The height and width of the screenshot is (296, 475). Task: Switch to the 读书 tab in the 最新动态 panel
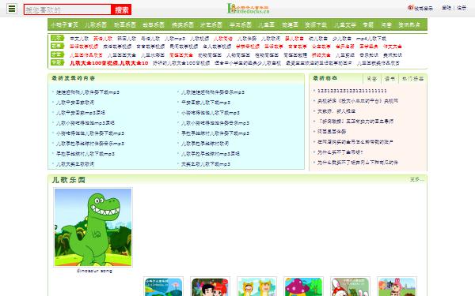pos(389,79)
